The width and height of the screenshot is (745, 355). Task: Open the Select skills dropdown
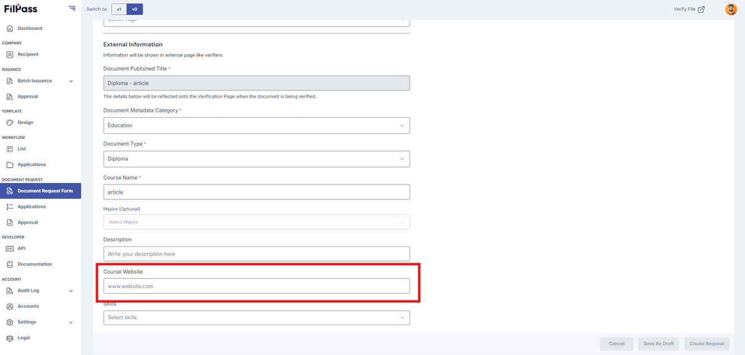coord(256,318)
